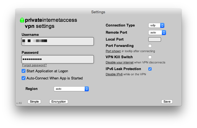This screenshot has height=128, width=197.
Task: Click the privateinternetaccess heading text
Action: [x=51, y=20]
